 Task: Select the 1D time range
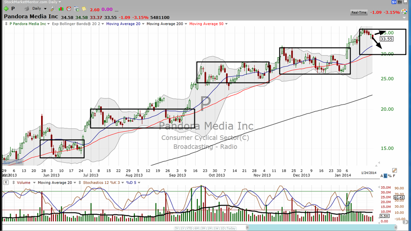tap(222, 228)
